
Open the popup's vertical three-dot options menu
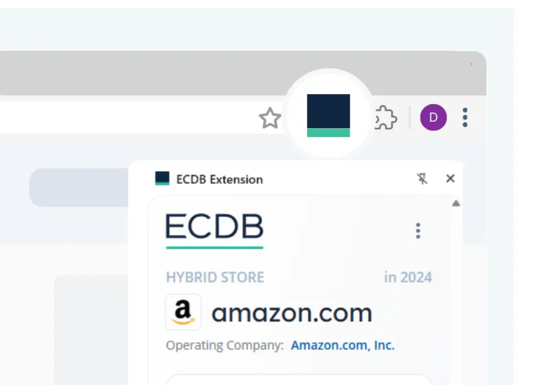418,231
